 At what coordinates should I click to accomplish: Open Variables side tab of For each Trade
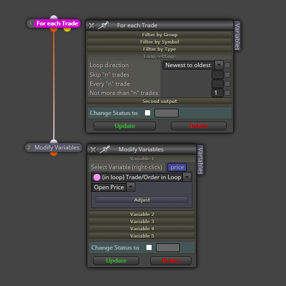(237, 36)
